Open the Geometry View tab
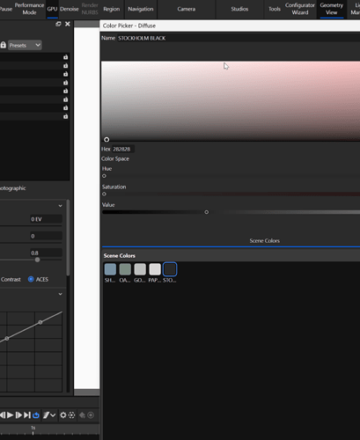360x440 pixels. (x=332, y=9)
